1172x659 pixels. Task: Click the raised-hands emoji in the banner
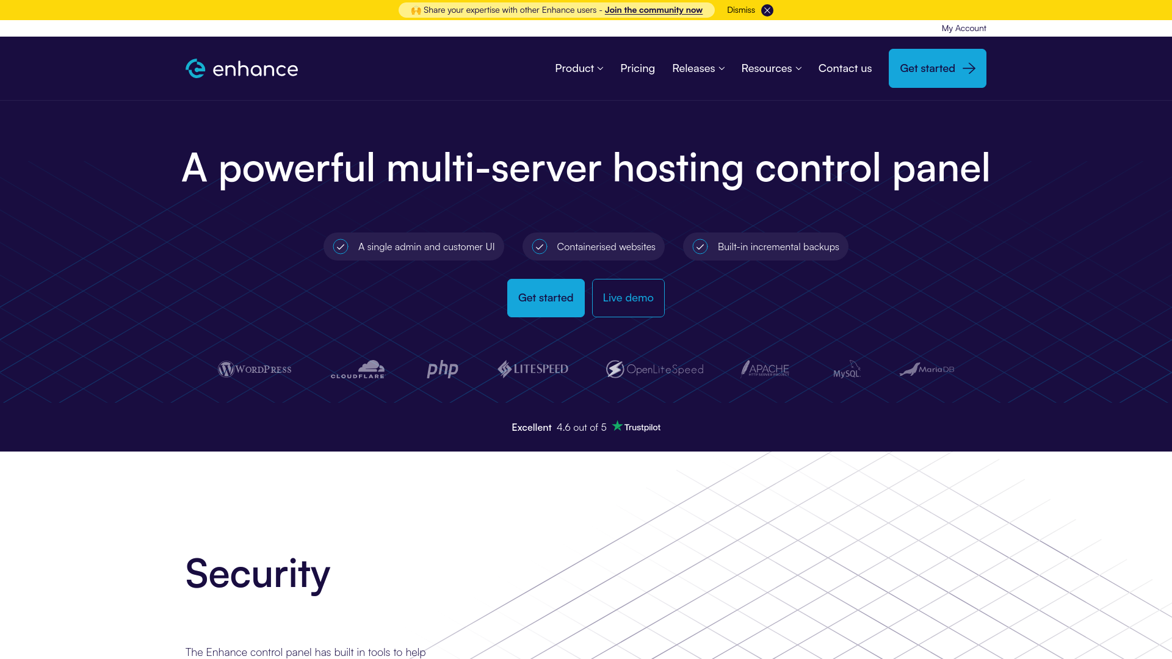[416, 10]
